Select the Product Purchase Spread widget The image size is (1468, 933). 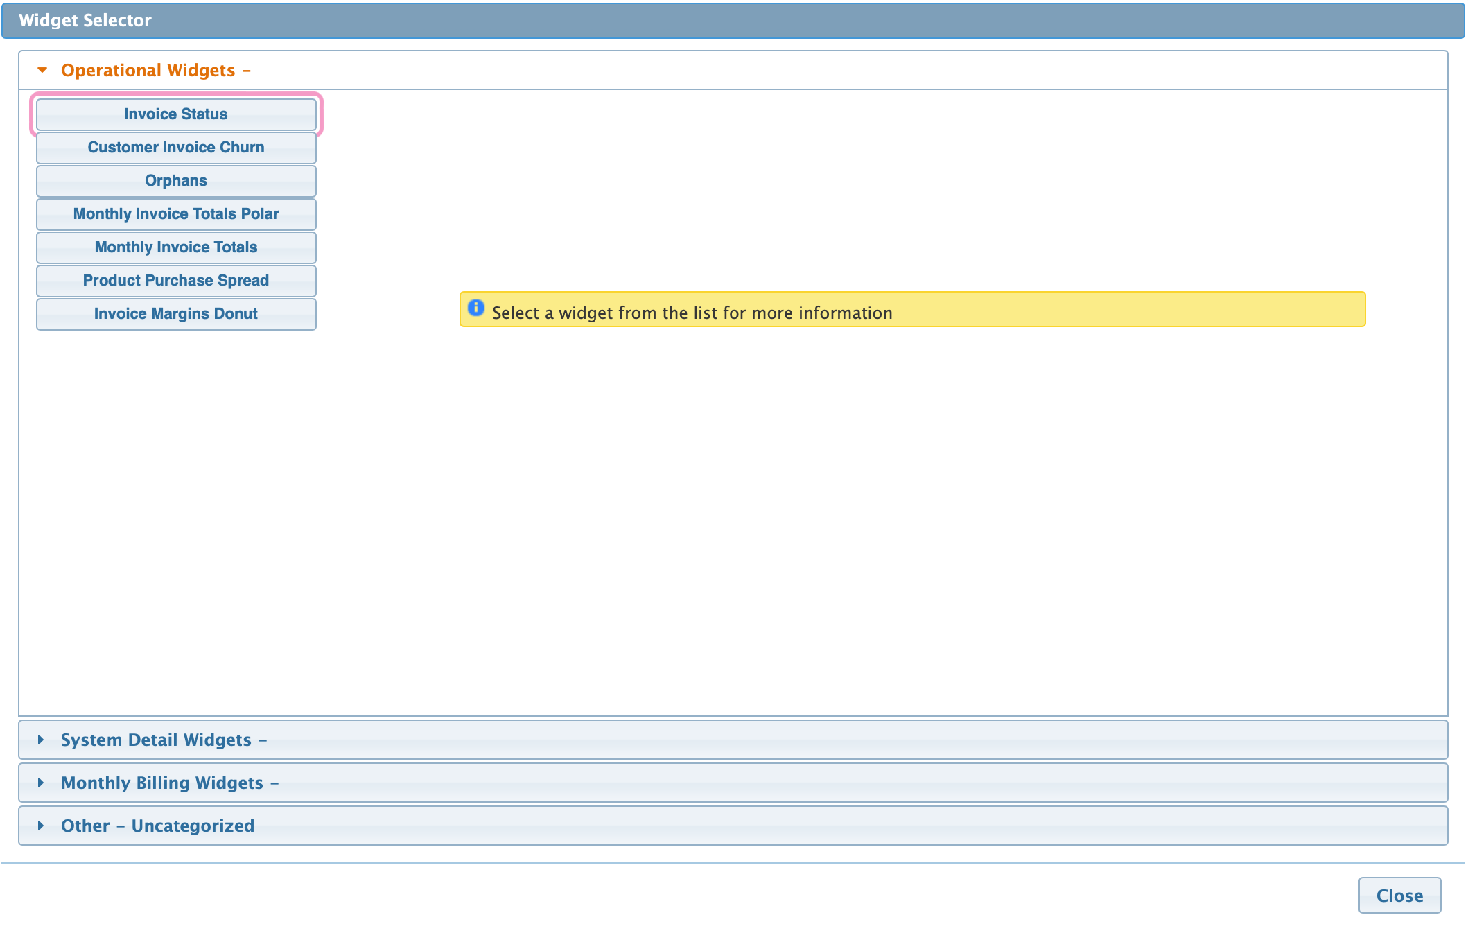click(x=175, y=280)
